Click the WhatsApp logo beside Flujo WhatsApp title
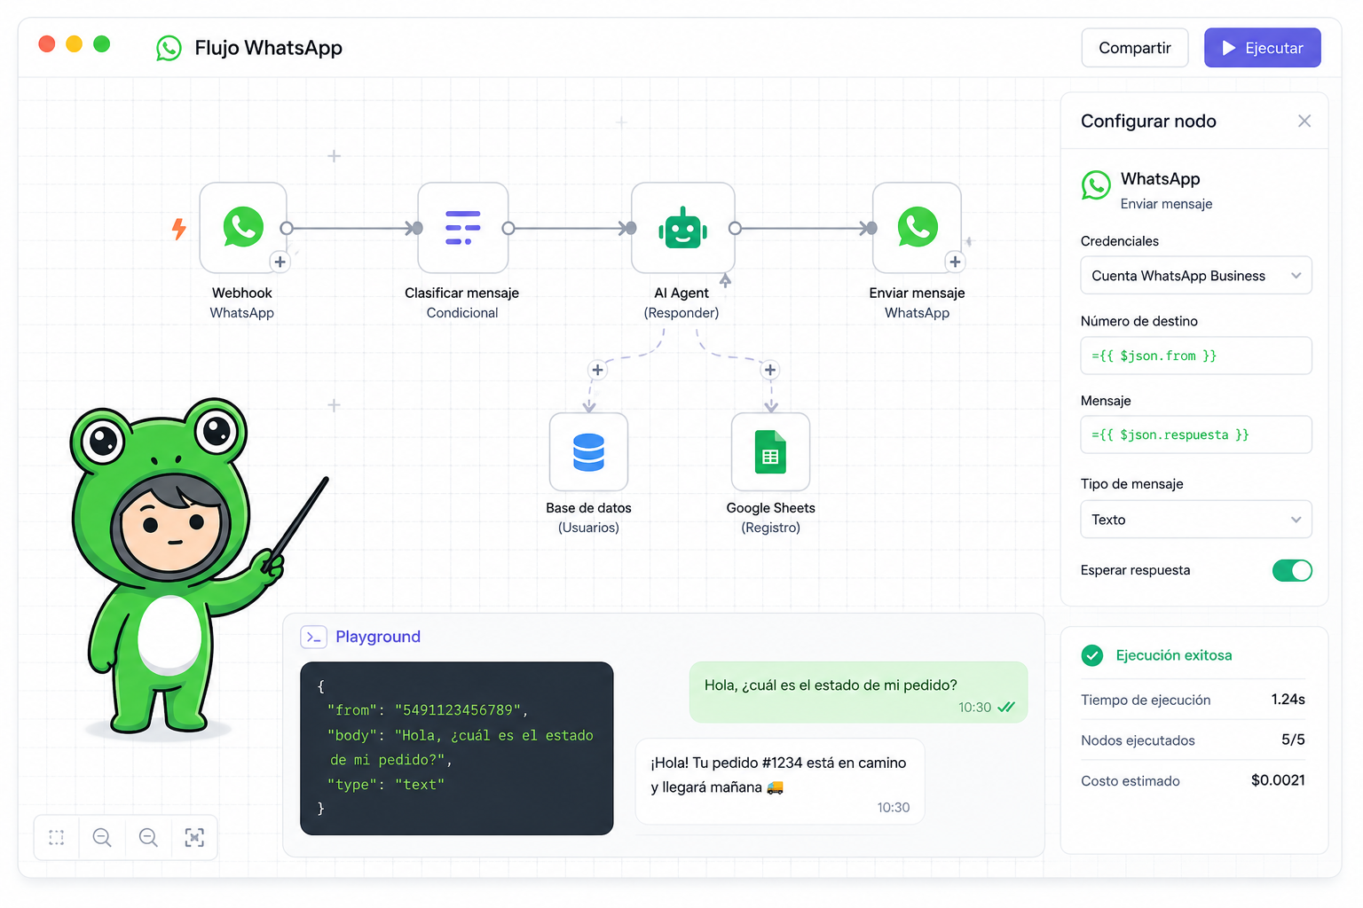Image resolution: width=1363 pixels, height=908 pixels. click(169, 48)
